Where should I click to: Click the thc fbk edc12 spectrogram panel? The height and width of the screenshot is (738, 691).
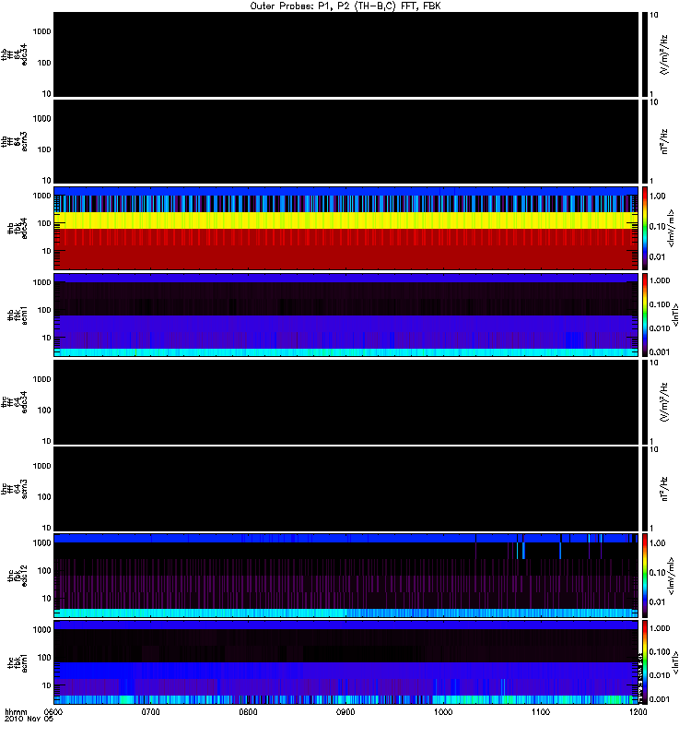pos(346,576)
